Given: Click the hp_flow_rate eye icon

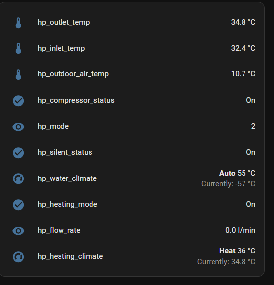Looking at the screenshot, I should (x=18, y=231).
